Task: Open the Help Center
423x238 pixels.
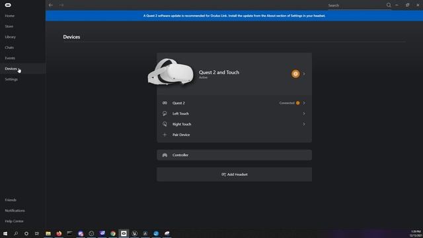Action: pyautogui.click(x=15, y=221)
